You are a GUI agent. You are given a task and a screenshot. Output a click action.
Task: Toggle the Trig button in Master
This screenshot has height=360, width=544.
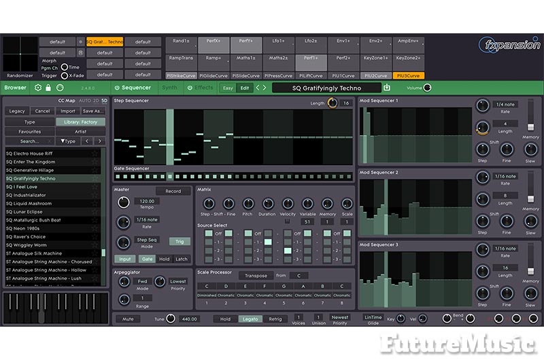click(180, 242)
